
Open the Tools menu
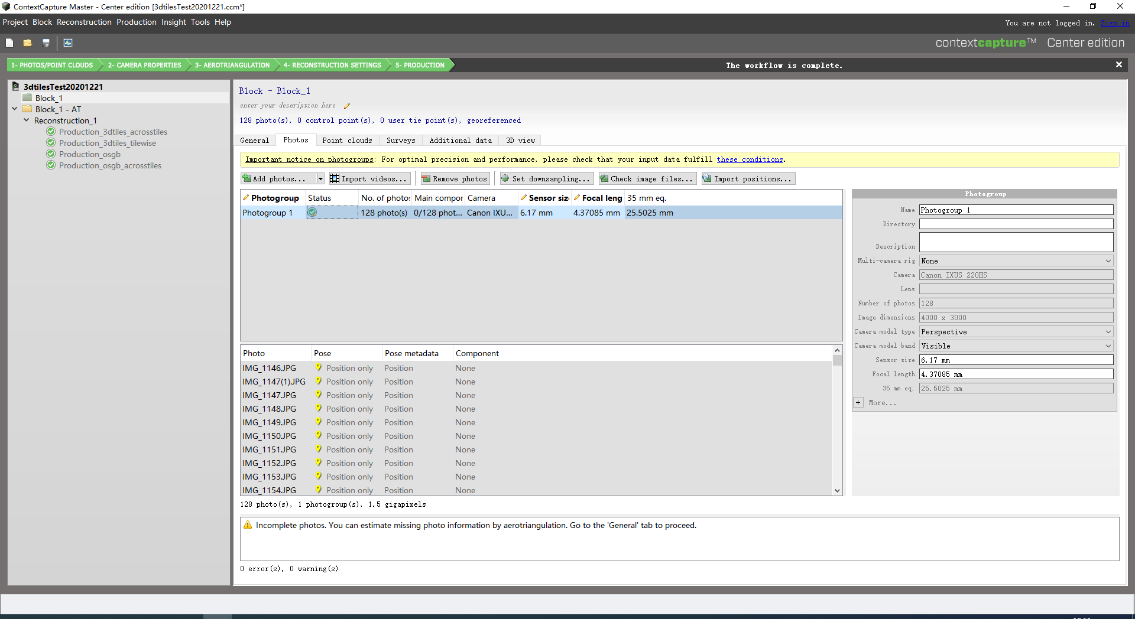click(x=200, y=22)
